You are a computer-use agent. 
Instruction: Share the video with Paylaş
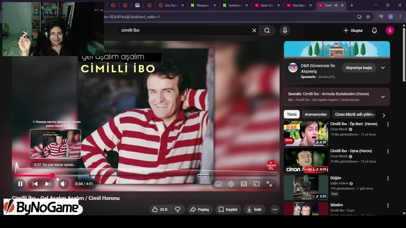[200, 209]
